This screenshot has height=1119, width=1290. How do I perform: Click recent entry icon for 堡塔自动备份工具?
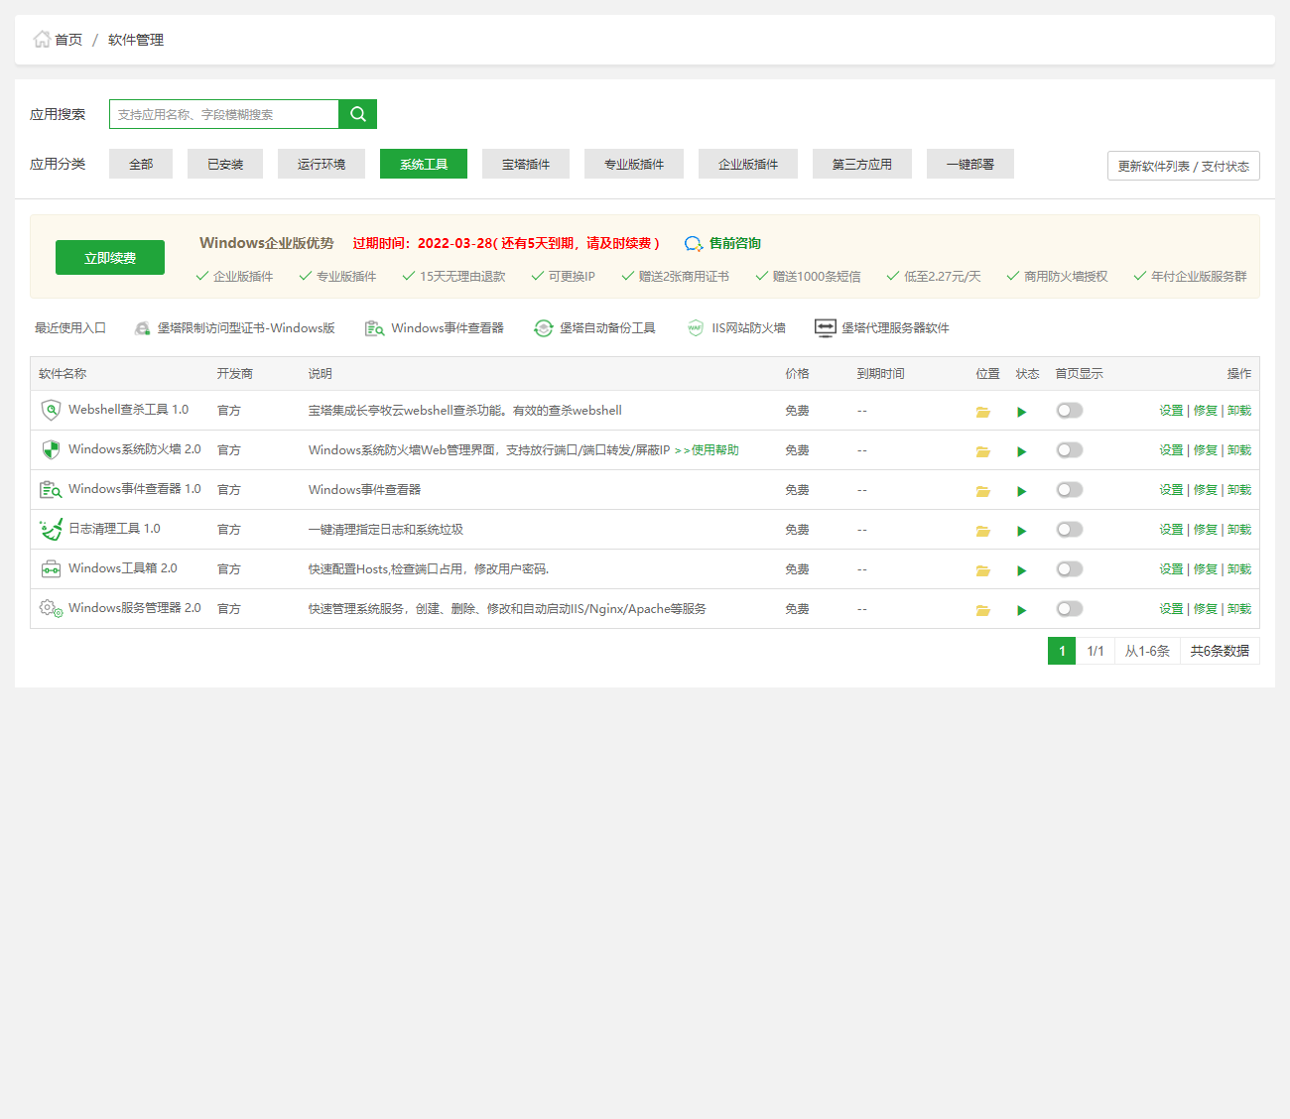pyautogui.click(x=543, y=328)
